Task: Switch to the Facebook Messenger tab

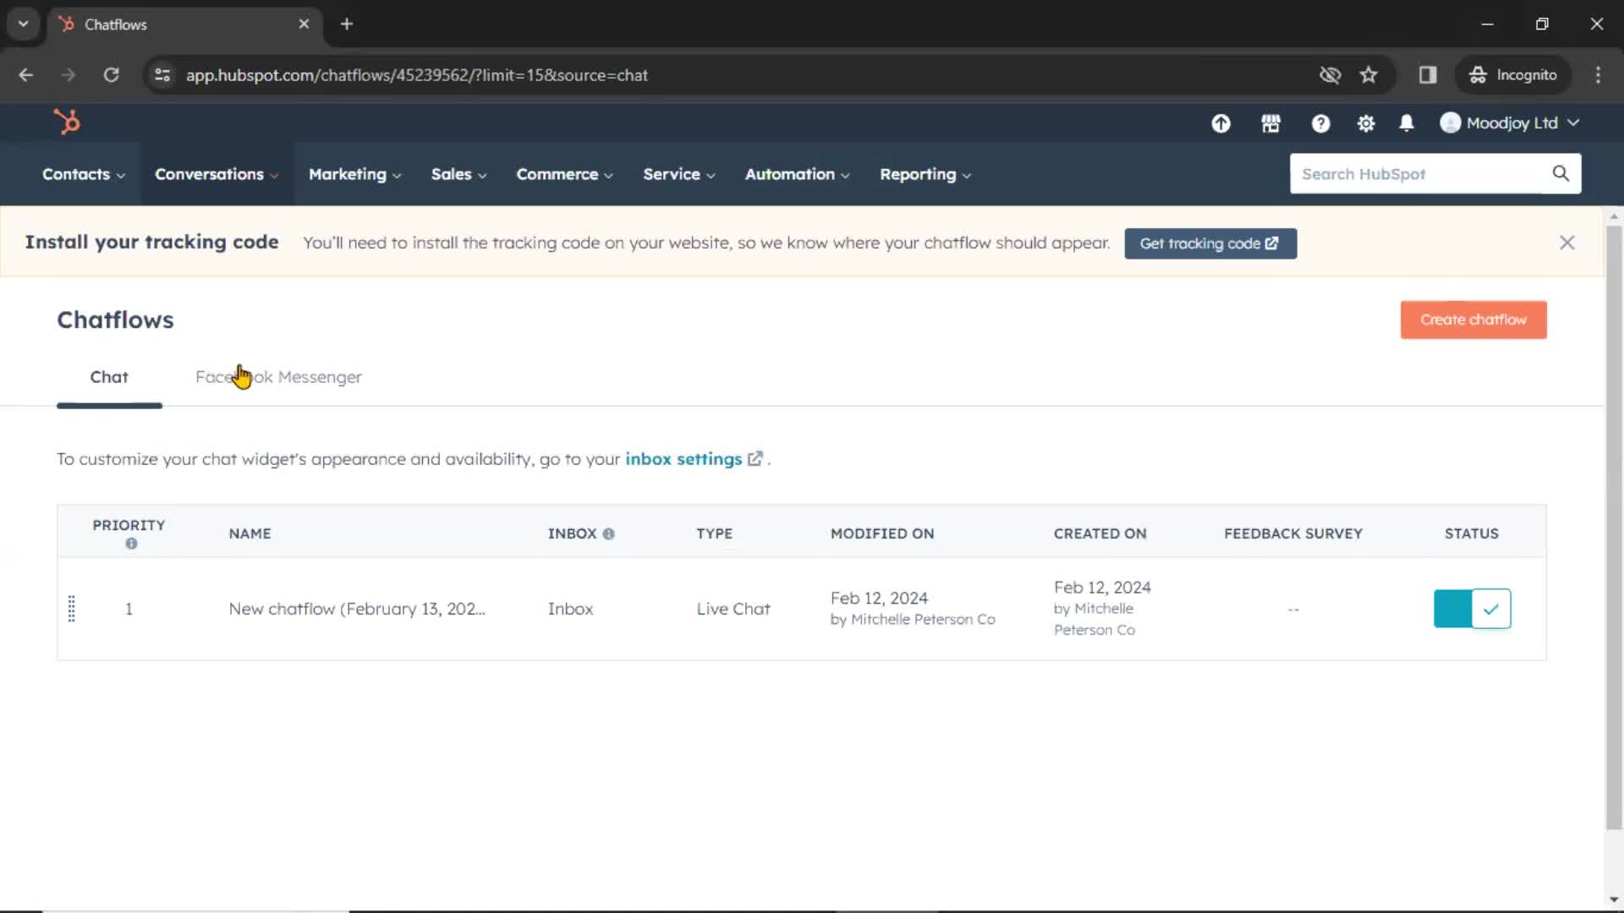Action: pyautogui.click(x=277, y=377)
